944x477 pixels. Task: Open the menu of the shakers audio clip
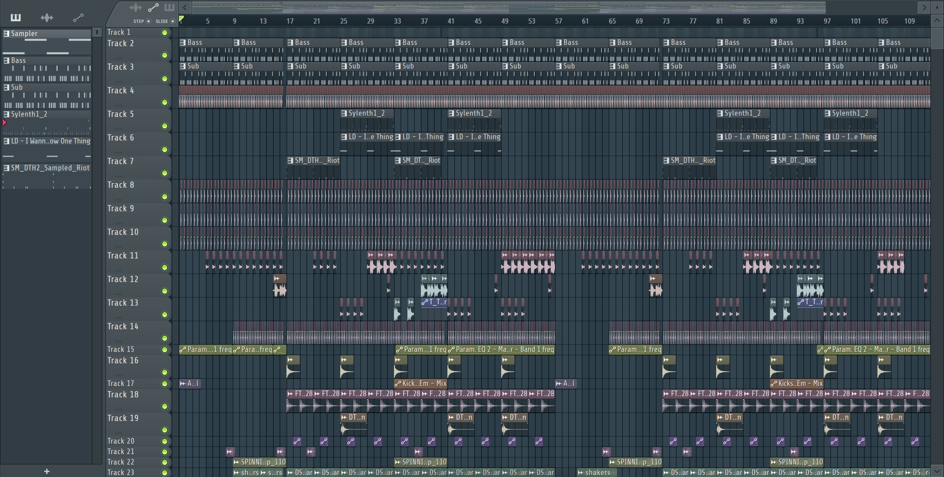580,473
